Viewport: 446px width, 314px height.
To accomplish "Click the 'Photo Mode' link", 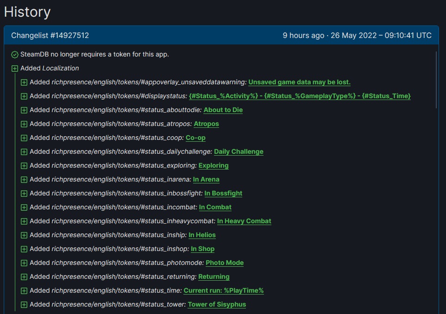I will [225, 263].
